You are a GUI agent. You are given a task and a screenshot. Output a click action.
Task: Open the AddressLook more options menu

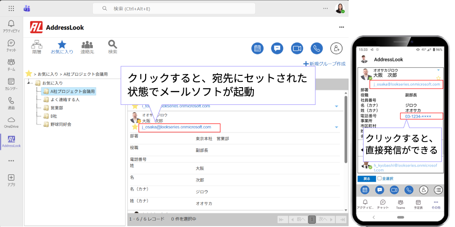[x=341, y=27]
